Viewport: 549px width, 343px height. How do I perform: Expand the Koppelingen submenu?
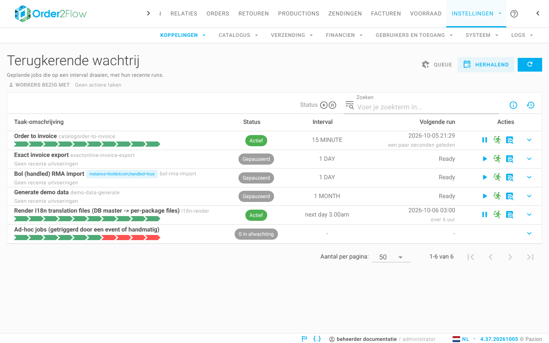[183, 35]
